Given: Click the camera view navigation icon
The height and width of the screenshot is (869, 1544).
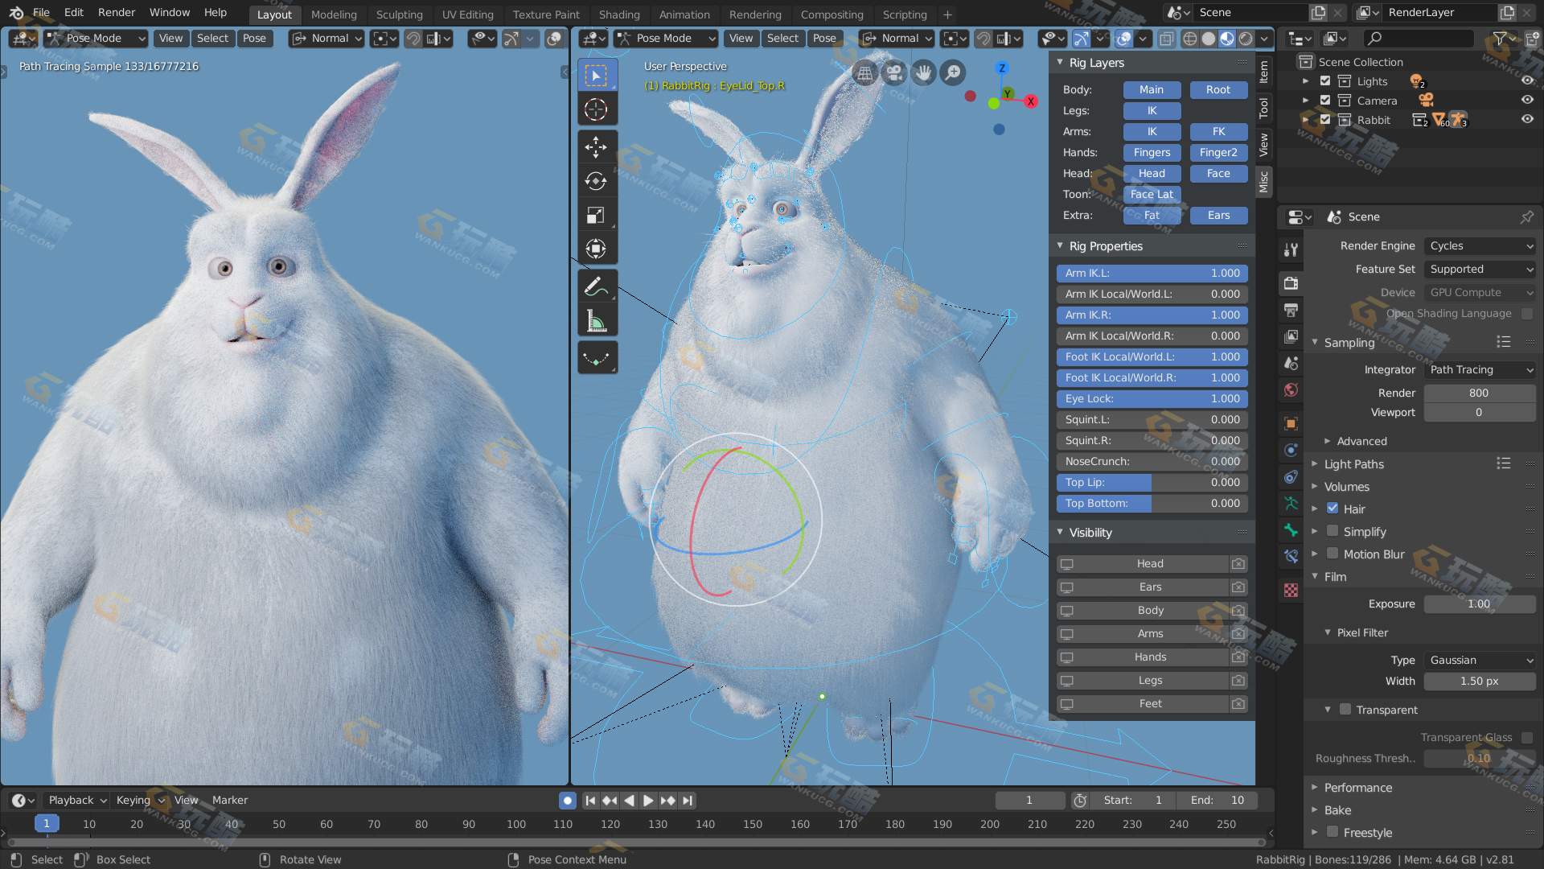Looking at the screenshot, I should point(893,73).
